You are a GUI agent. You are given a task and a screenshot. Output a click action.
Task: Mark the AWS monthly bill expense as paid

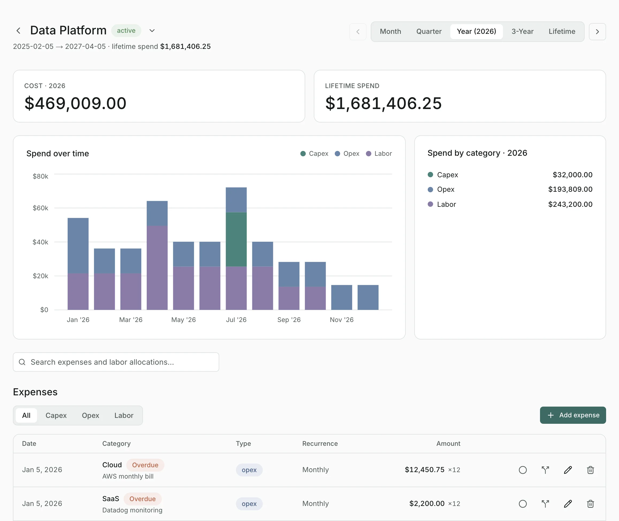click(523, 470)
